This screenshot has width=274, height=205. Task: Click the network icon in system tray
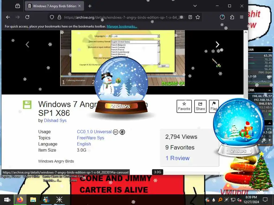tap(233, 200)
